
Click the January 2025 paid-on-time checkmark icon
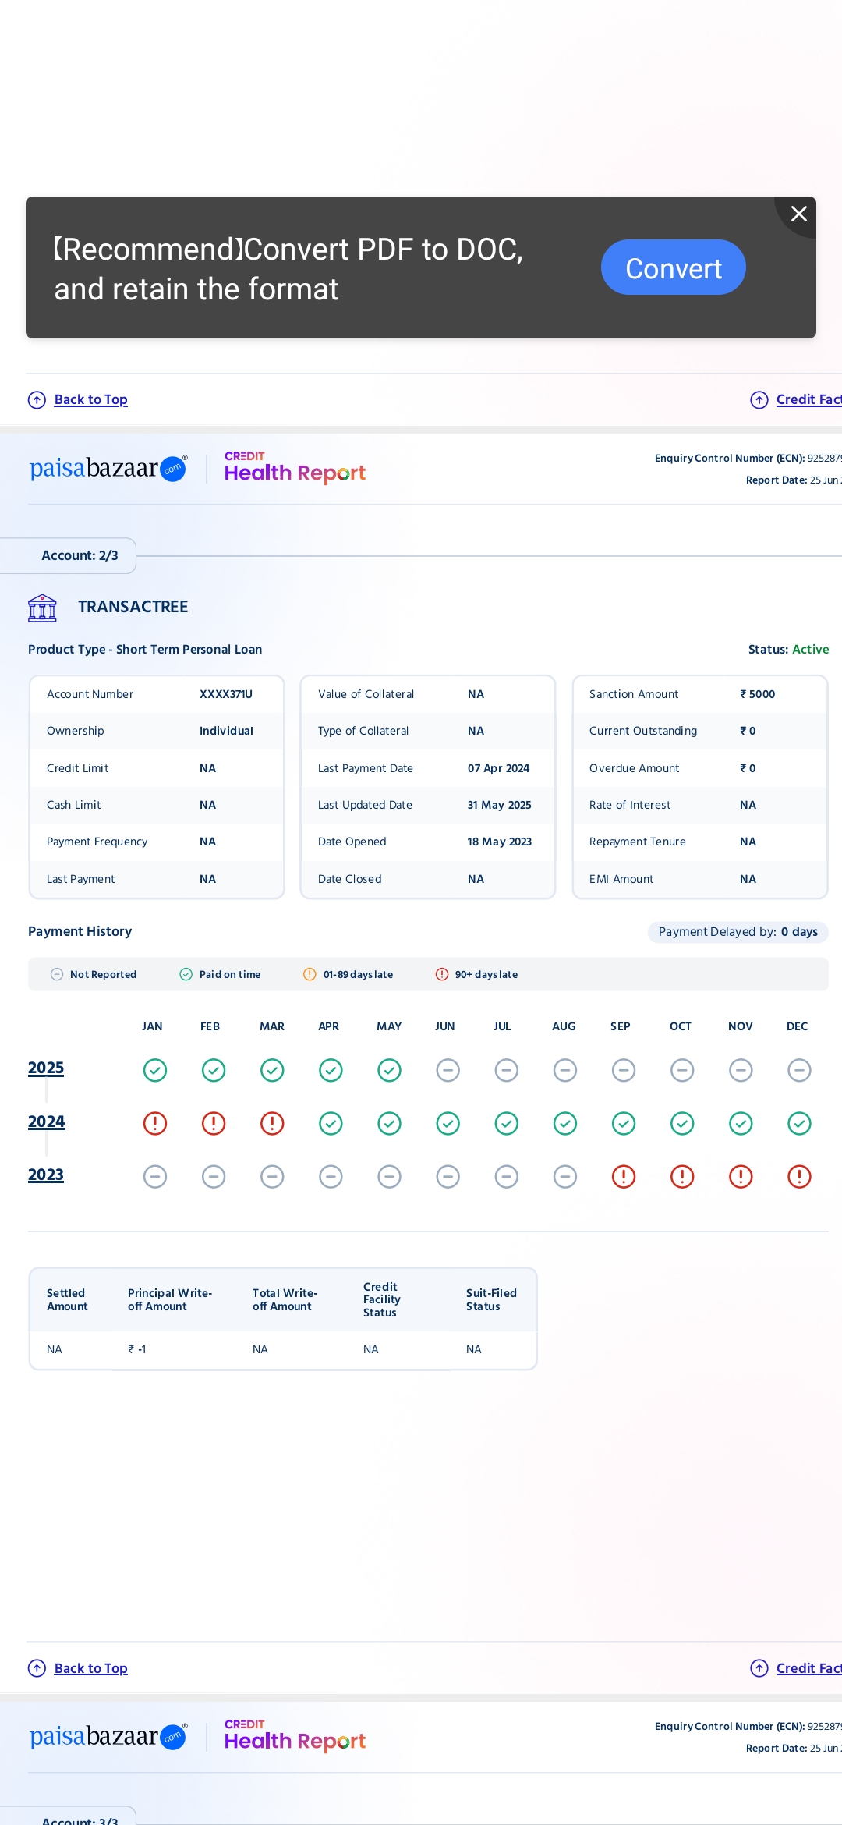155,1070
